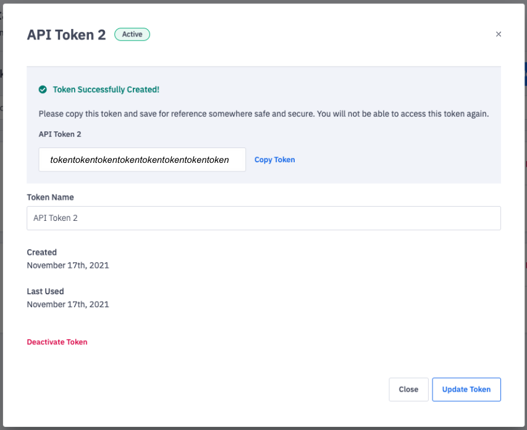The image size is (527, 430).
Task: Click the date shown under Created
Action: pyautogui.click(x=68, y=265)
